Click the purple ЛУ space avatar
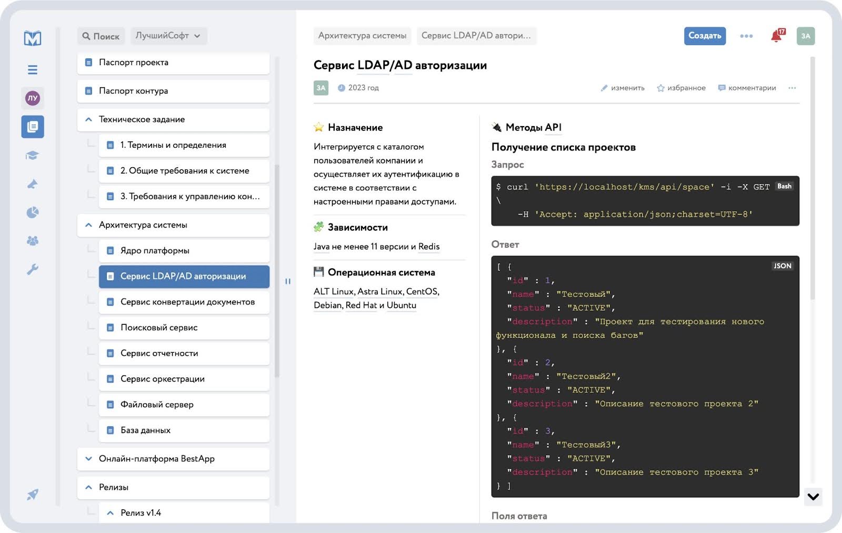The width and height of the screenshot is (842, 533). point(33,98)
